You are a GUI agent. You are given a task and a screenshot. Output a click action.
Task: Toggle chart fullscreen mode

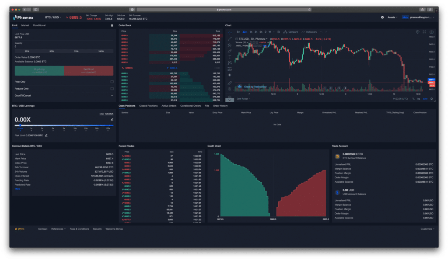coord(424,32)
